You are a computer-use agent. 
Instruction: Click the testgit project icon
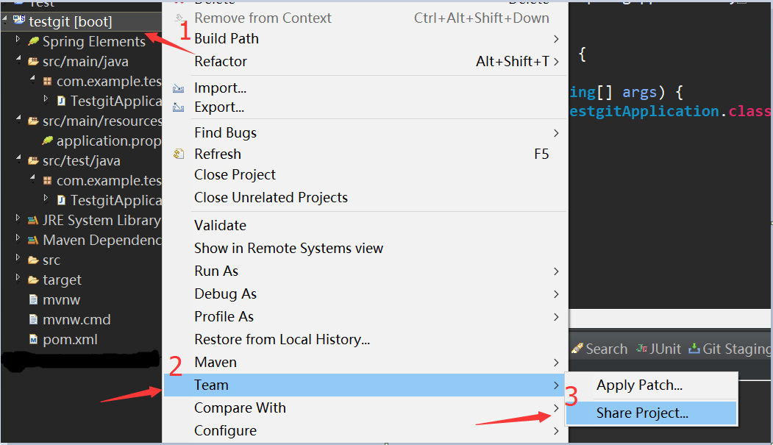pos(19,20)
